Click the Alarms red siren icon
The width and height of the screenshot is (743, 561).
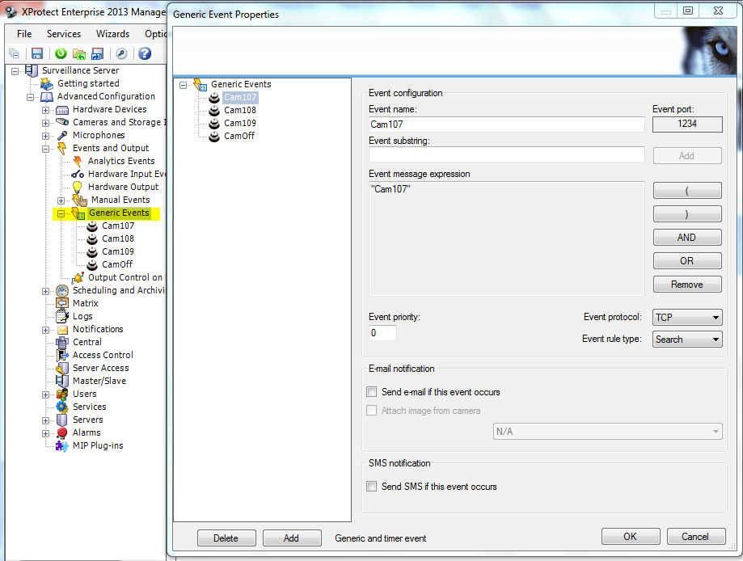pos(62,432)
